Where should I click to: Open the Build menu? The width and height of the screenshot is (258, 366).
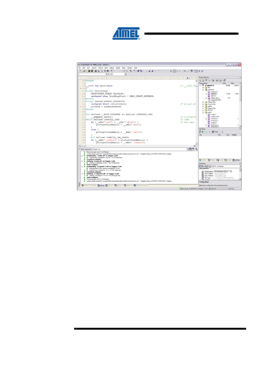[x=106, y=68]
